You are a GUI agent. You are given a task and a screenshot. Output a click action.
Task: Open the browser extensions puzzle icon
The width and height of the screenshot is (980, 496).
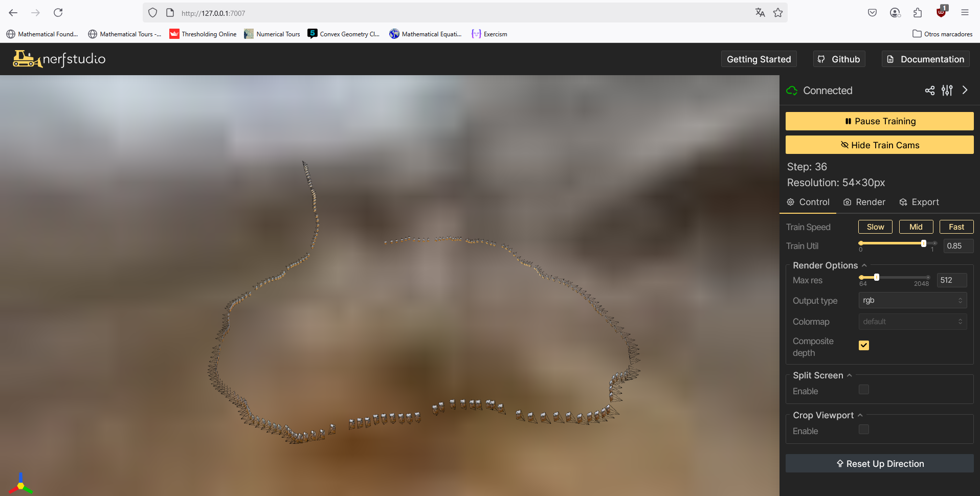pyautogui.click(x=917, y=13)
